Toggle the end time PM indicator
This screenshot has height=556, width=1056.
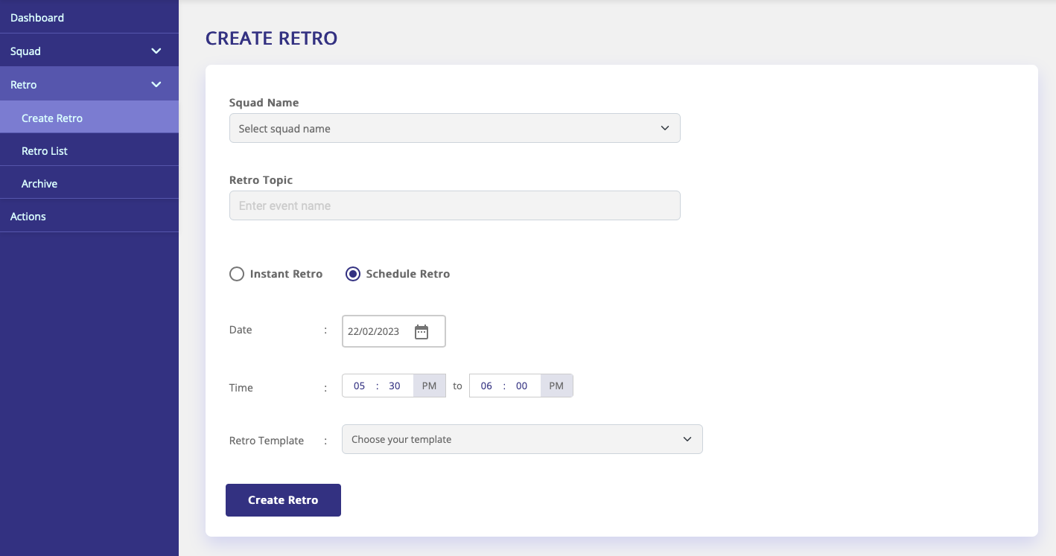point(556,386)
